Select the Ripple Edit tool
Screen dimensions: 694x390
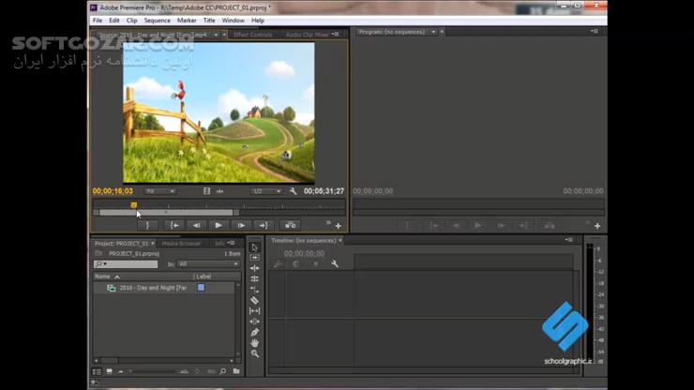(x=254, y=268)
